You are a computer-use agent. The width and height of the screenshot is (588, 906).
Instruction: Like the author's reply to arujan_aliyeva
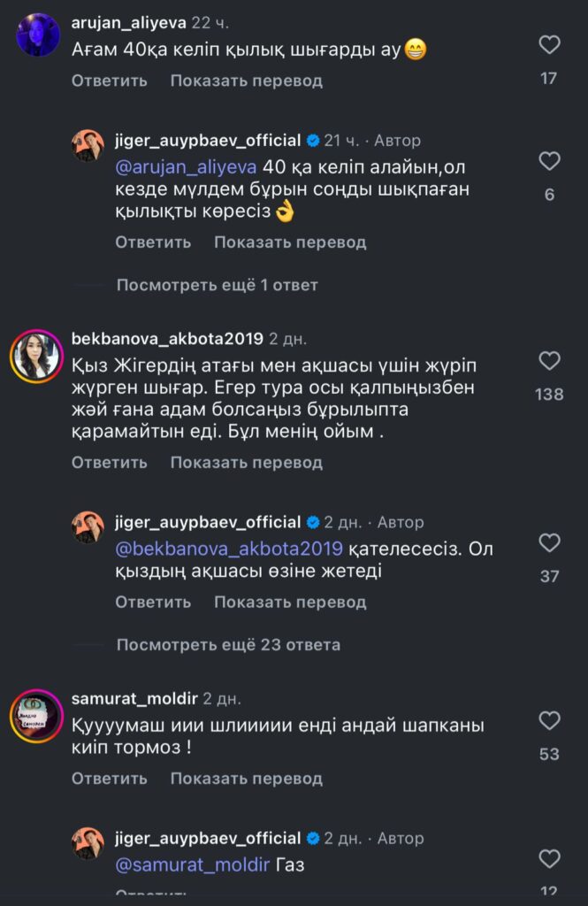click(x=549, y=161)
